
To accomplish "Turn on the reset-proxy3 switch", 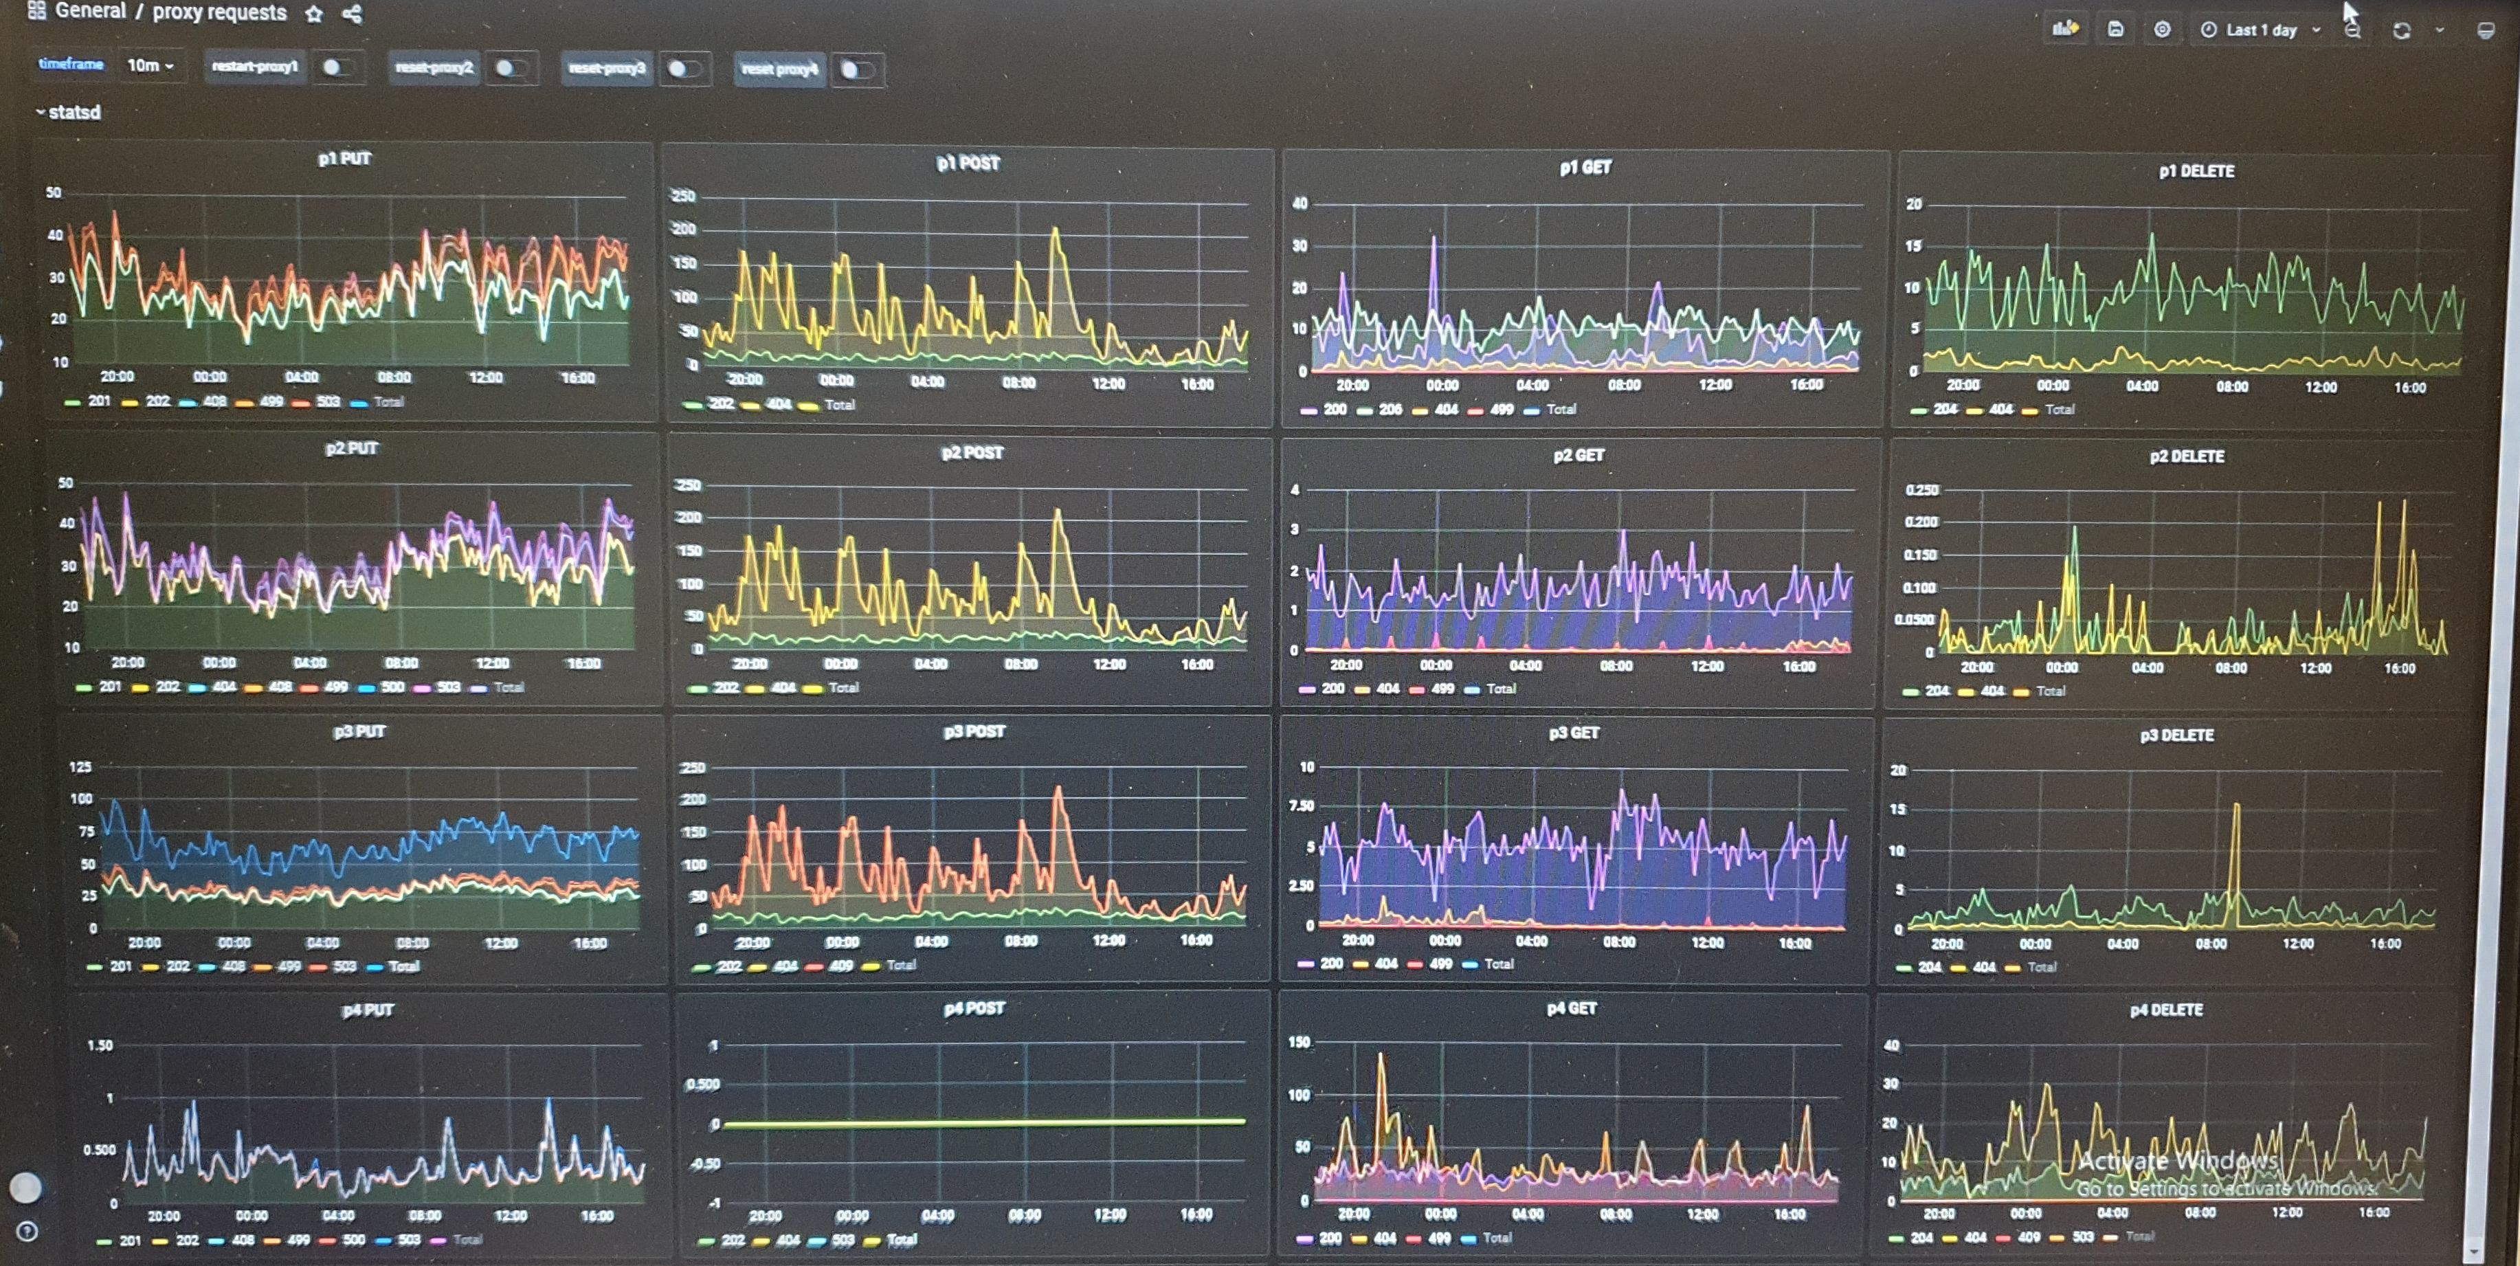I will coord(683,69).
